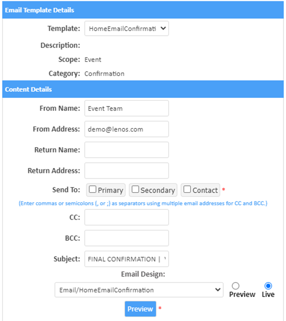Choose the Live radio option
The width and height of the screenshot is (286, 321).
point(268,286)
